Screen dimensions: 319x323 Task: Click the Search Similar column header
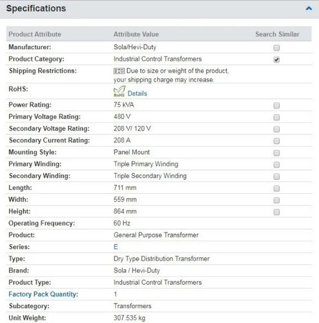coord(277,34)
